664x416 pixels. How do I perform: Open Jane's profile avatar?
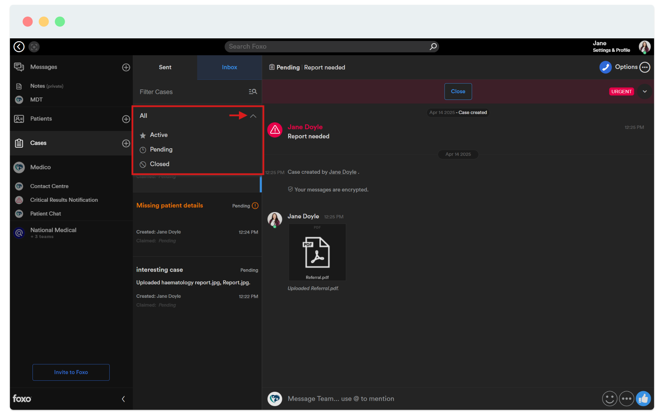coord(644,47)
